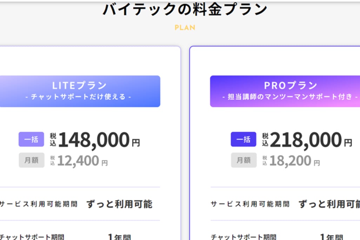Click the 1年間 value in PRO card

pos(331,237)
